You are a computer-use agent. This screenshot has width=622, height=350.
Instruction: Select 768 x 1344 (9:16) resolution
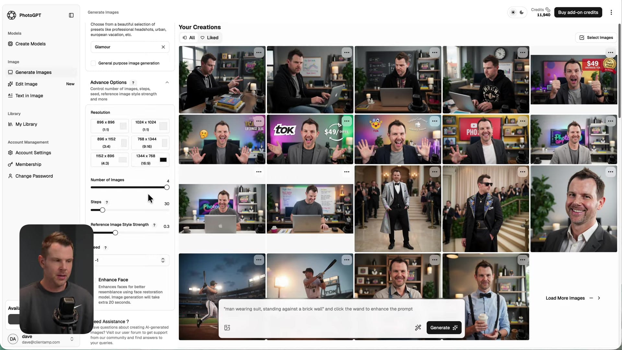click(x=150, y=143)
